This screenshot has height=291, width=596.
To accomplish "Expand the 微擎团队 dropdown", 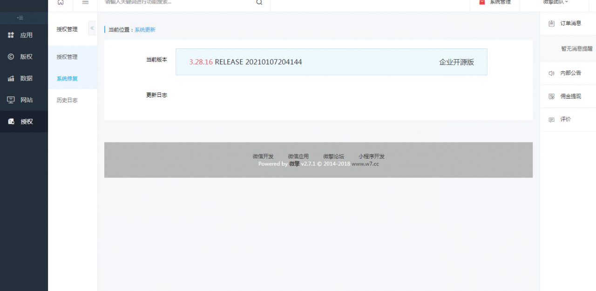I will pyautogui.click(x=555, y=2).
